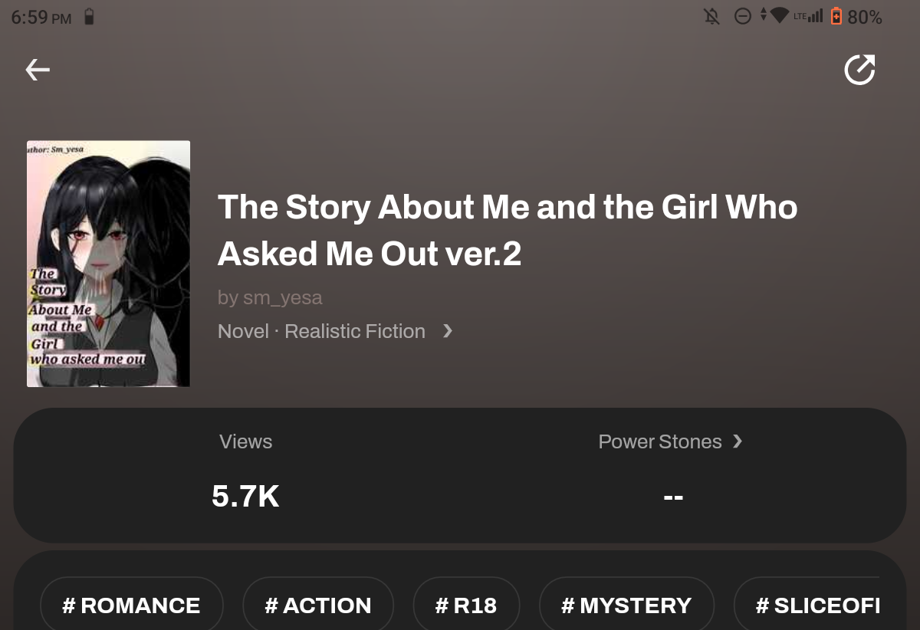The width and height of the screenshot is (920, 630).
Task: Tap the 5.7K views count
Action: tap(245, 497)
